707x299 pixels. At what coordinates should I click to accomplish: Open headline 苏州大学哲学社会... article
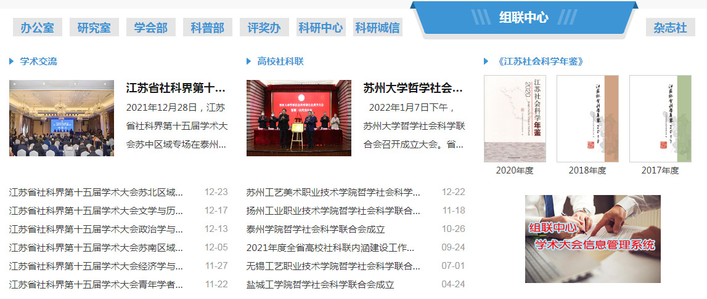coord(413,87)
